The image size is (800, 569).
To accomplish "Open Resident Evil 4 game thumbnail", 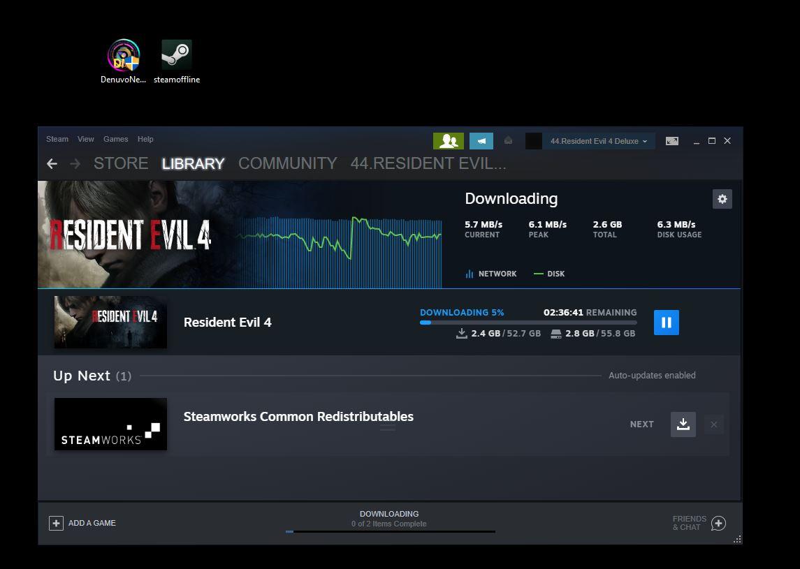I will 110,323.
